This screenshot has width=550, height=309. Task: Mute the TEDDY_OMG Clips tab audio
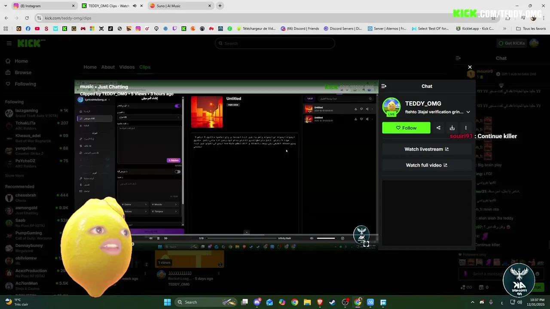(x=134, y=6)
